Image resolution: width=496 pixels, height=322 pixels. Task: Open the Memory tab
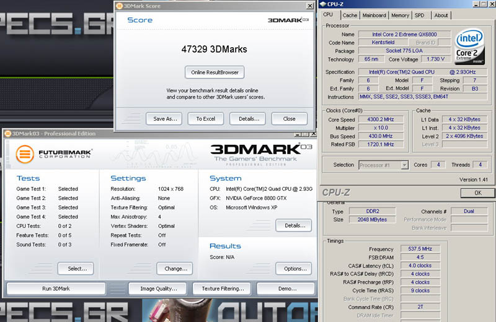coord(400,15)
